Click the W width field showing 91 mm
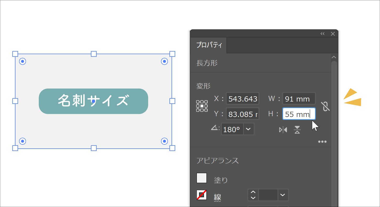Screen dimensions: 380x207 (299, 99)
